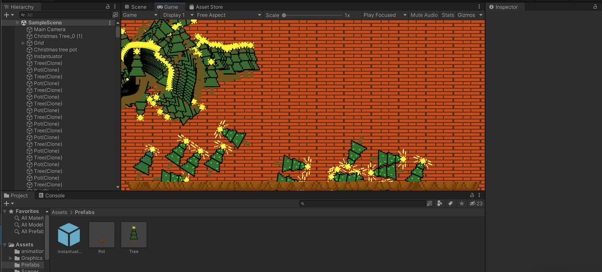The width and height of the screenshot is (602, 272).
Task: Toggle hidden packages visibility eye showing 23
Action: tap(476, 203)
